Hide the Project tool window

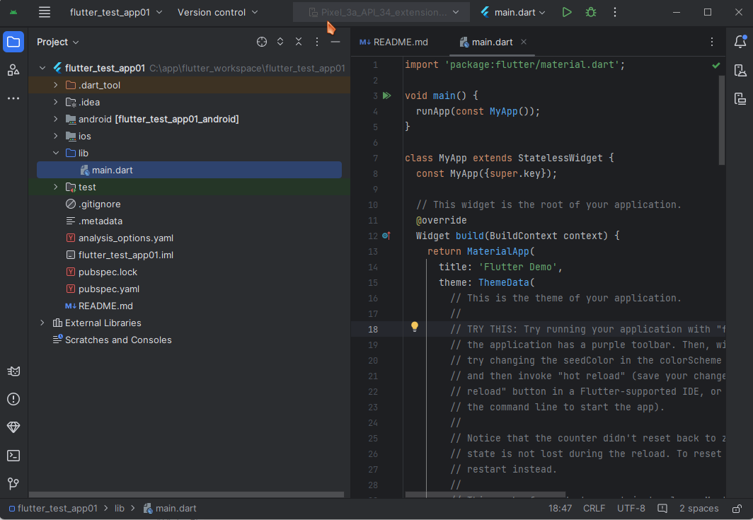pyautogui.click(x=335, y=42)
